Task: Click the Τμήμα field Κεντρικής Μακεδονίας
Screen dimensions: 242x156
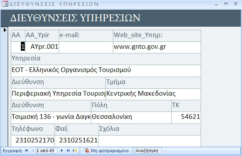Action: click(x=153, y=94)
